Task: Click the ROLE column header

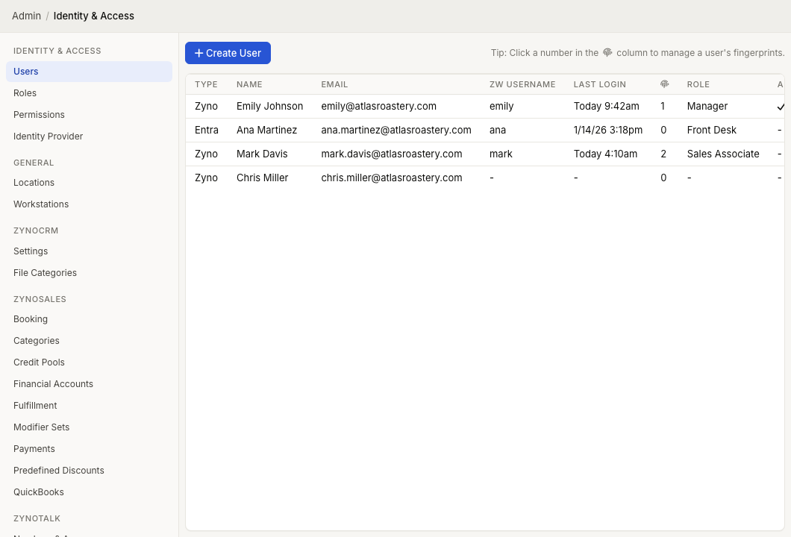Action: coord(698,84)
